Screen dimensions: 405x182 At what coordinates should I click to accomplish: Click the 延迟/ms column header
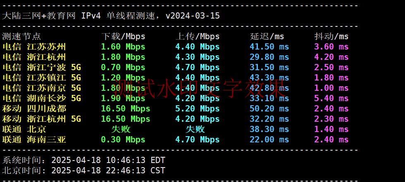point(267,36)
